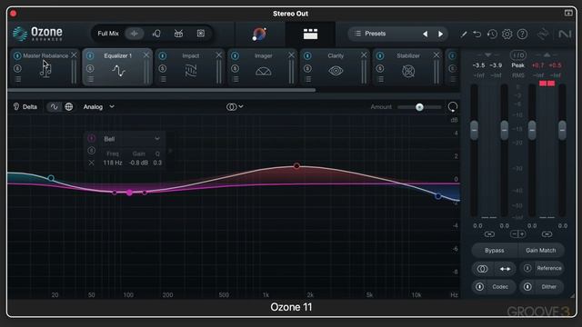This screenshot has height=327, width=582.
Task: Click the circular reset icon beside Amount
Action: coord(453,107)
